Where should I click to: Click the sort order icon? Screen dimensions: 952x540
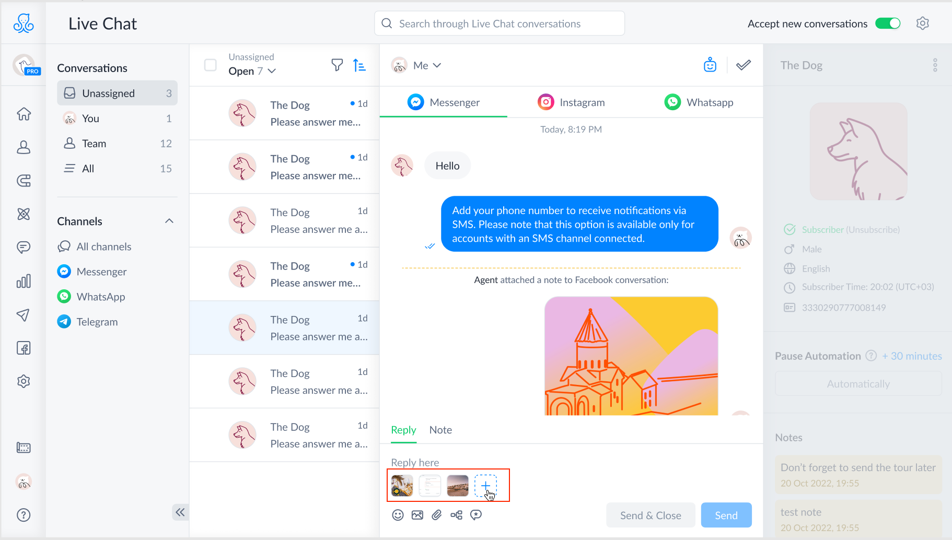click(x=359, y=65)
